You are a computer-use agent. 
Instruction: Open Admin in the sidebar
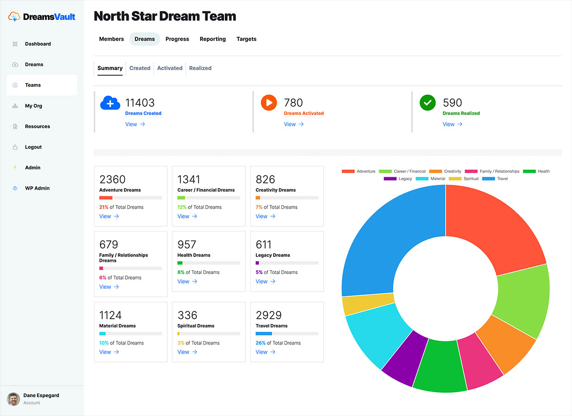pos(42,168)
